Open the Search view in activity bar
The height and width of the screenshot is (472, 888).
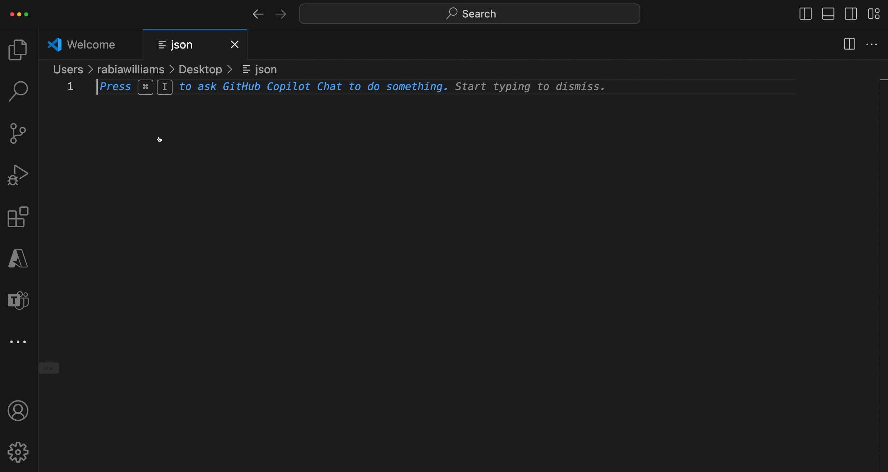pos(18,91)
